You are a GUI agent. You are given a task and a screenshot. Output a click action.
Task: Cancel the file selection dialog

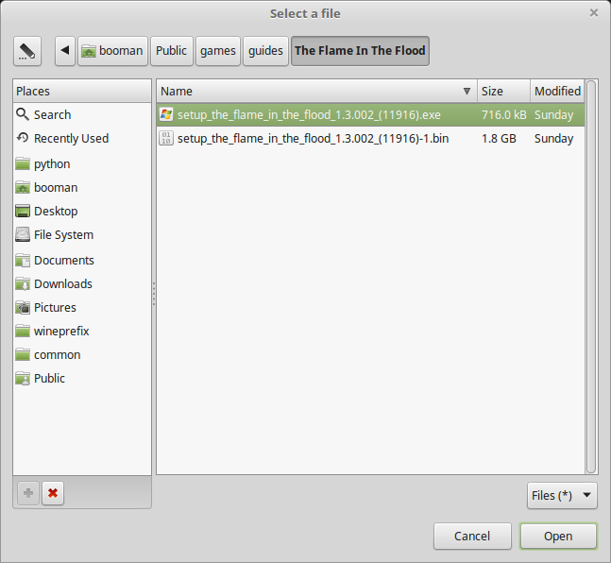point(472,537)
